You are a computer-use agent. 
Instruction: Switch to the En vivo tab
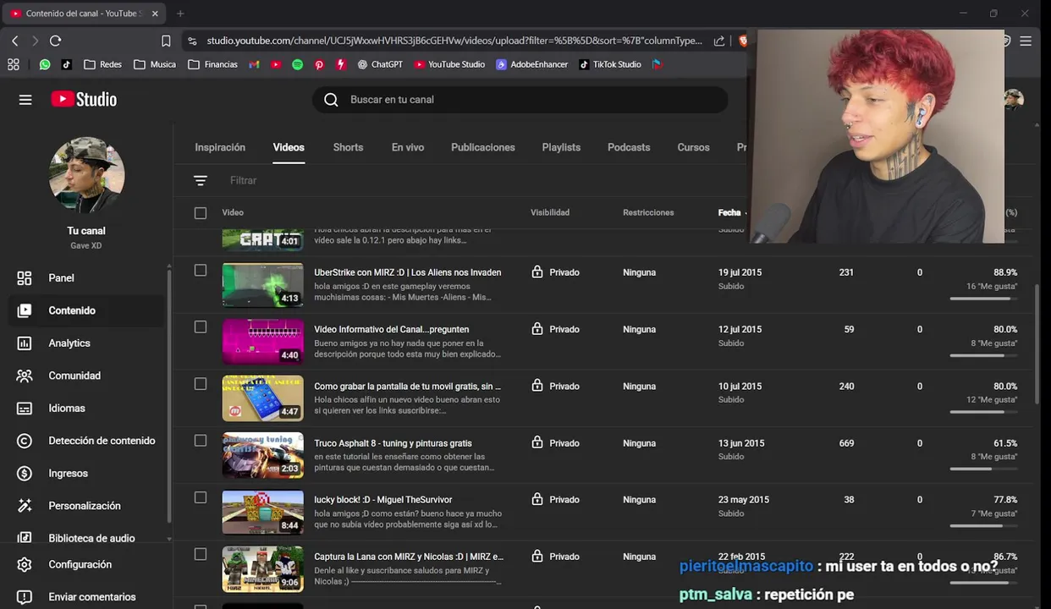point(408,147)
